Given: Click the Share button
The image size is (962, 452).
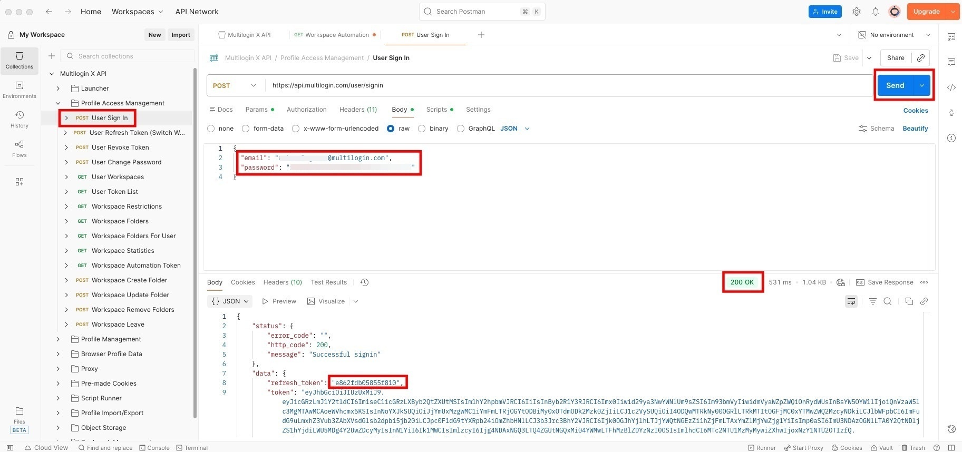Looking at the screenshot, I should point(896,58).
